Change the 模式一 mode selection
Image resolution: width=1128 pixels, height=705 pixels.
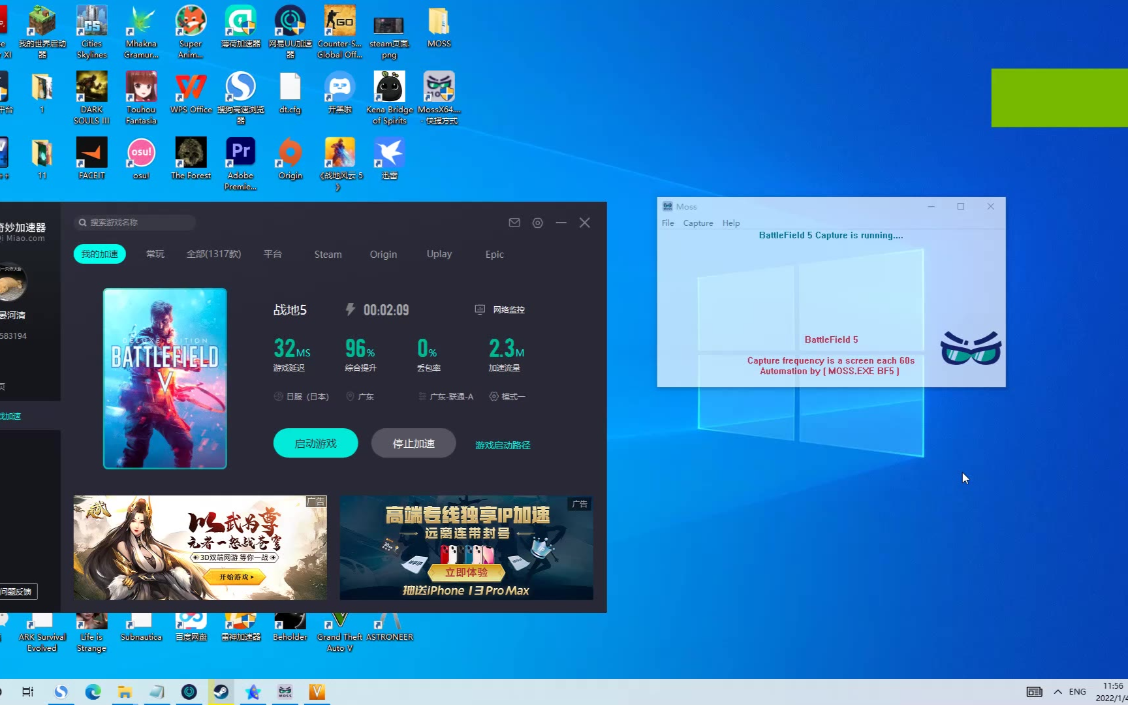[x=507, y=396]
